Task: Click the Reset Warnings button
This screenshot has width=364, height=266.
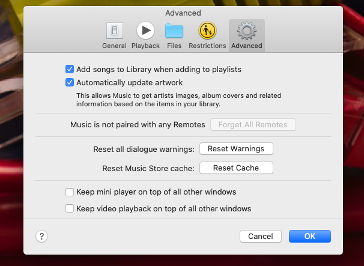Action: click(x=236, y=148)
